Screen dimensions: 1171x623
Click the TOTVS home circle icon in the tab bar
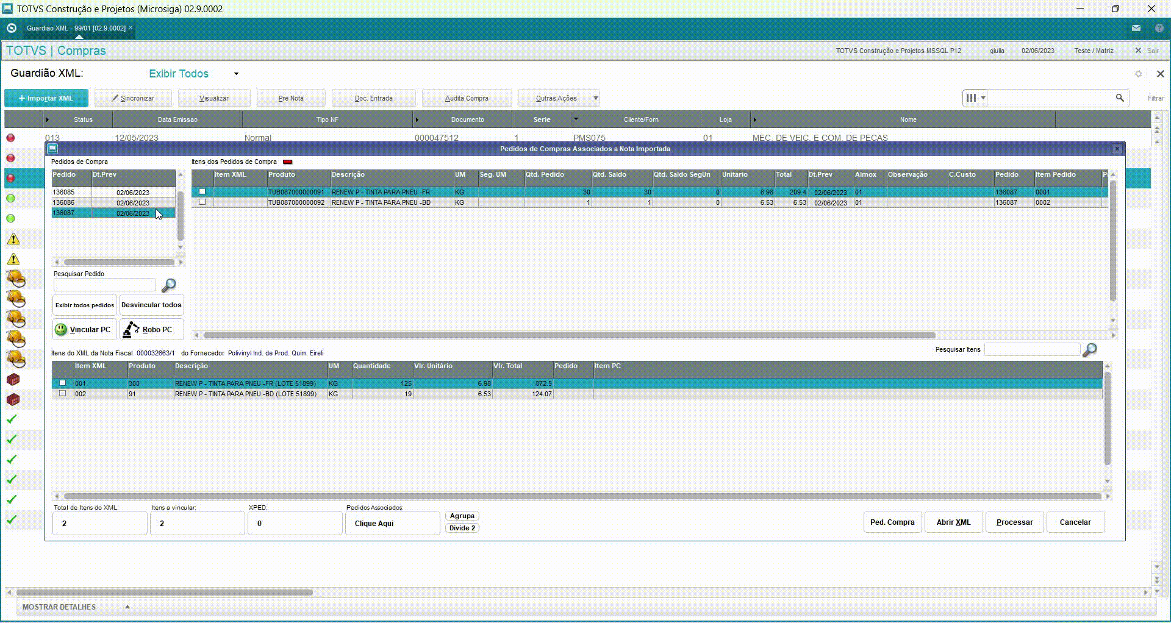[x=11, y=28]
